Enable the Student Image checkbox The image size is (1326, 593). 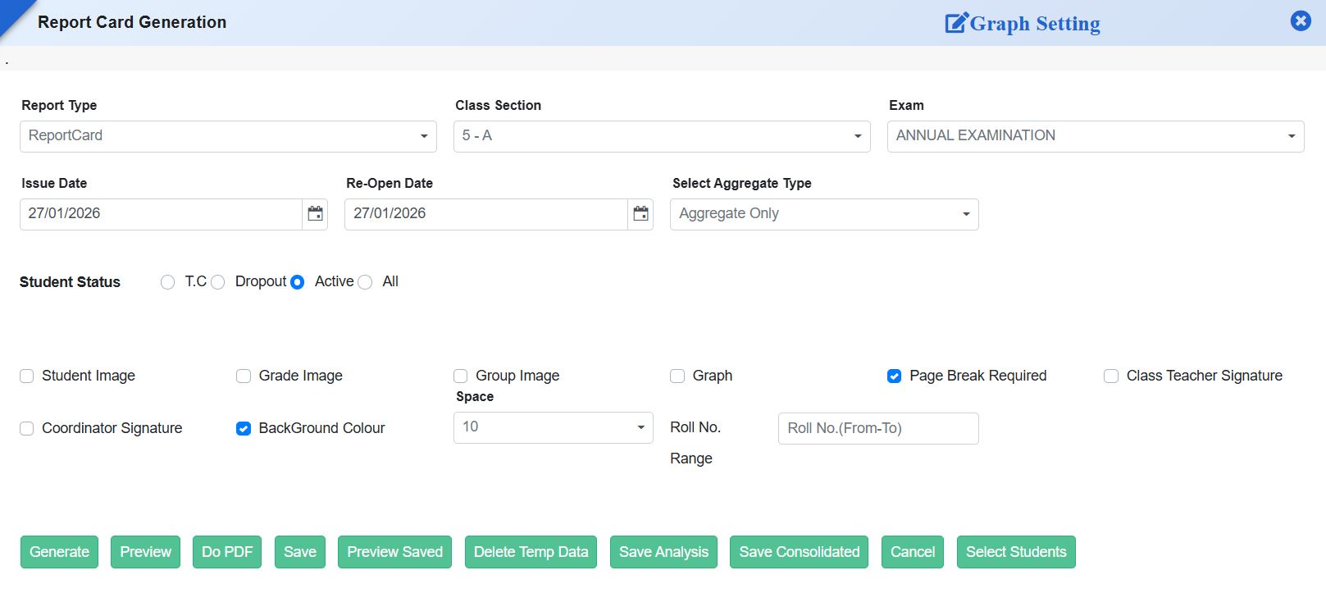click(x=27, y=376)
